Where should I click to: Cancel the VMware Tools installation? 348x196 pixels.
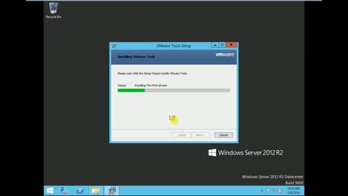pyautogui.click(x=223, y=135)
